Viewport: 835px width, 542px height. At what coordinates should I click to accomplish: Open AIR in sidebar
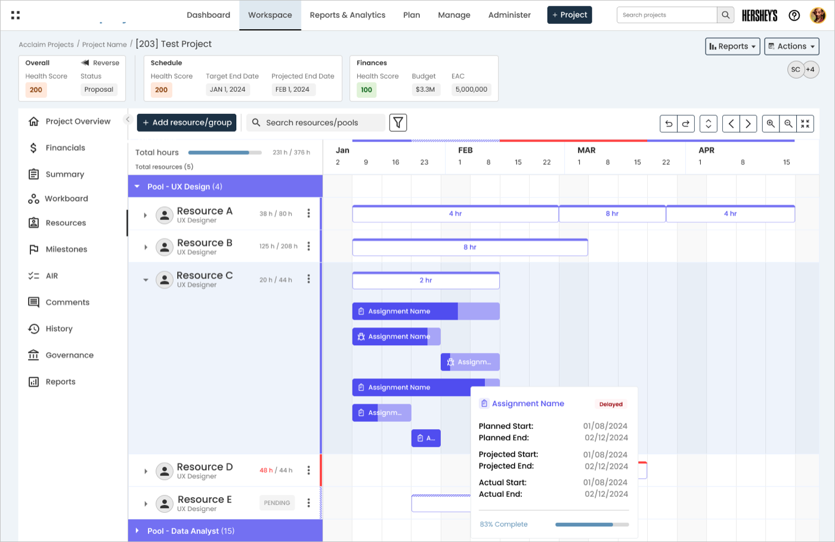click(x=44, y=276)
